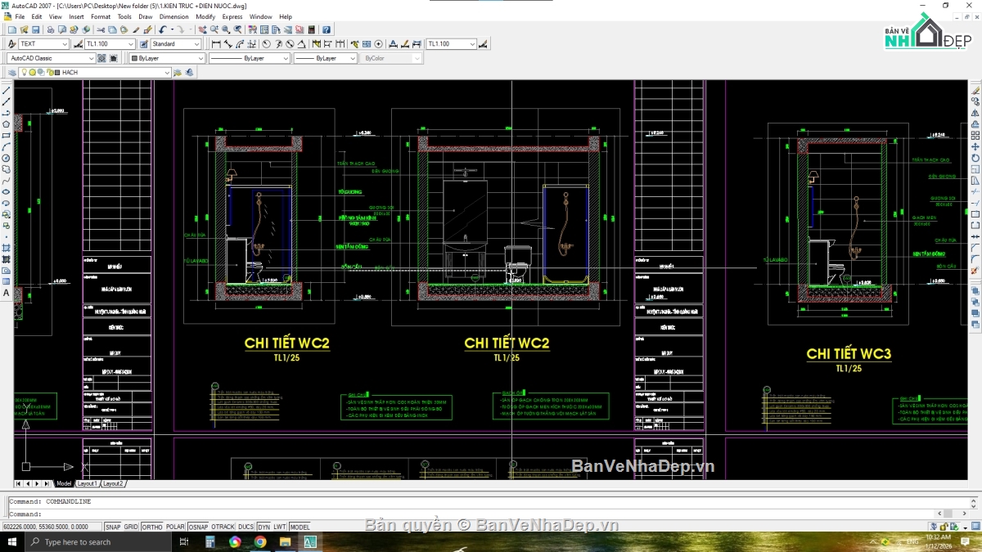The width and height of the screenshot is (982, 552).
Task: Open the Dimension menu
Action: pyautogui.click(x=173, y=16)
